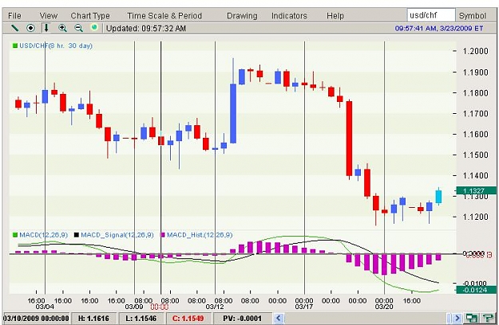Open the Drawing menu
Screen dimensions: 499x325
(x=242, y=16)
